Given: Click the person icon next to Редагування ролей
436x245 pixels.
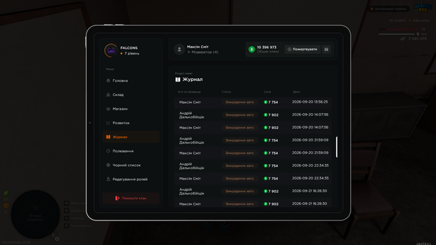Looking at the screenshot, I should (x=108, y=179).
